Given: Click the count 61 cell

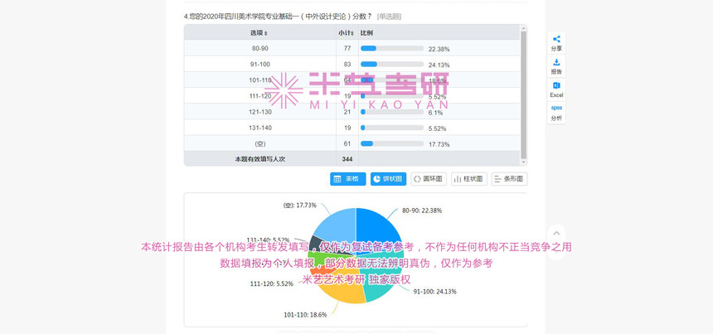Looking at the screenshot, I should (347, 143).
